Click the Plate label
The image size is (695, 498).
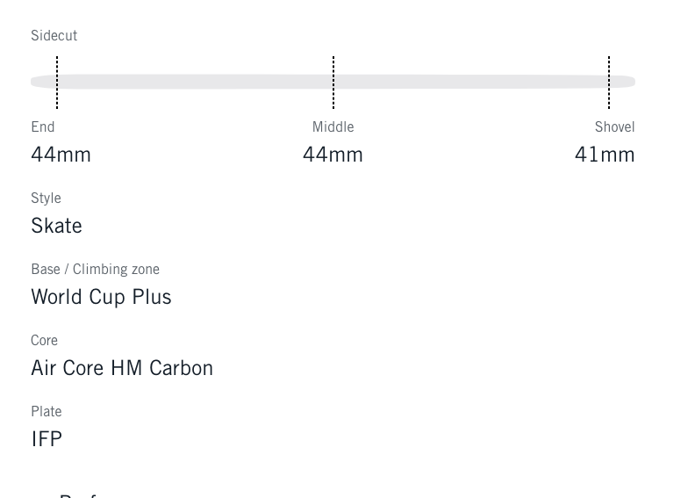pos(46,412)
